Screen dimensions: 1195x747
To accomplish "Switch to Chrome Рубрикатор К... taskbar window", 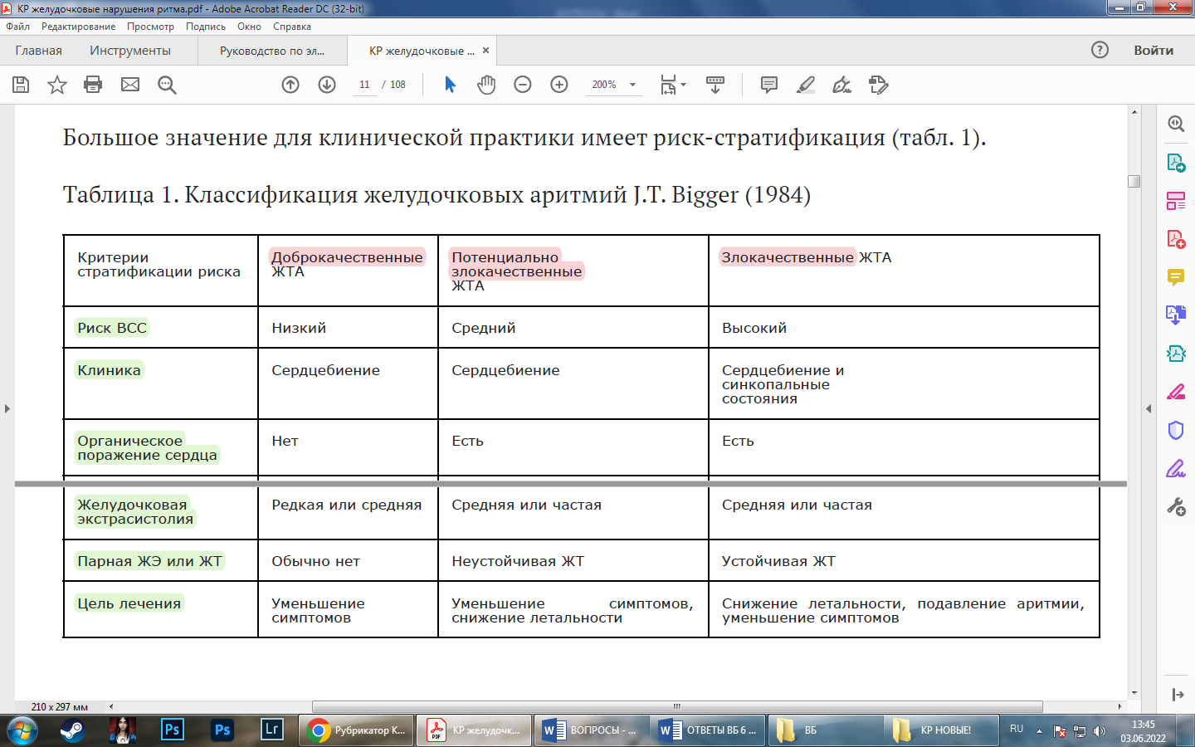I will pos(355,730).
